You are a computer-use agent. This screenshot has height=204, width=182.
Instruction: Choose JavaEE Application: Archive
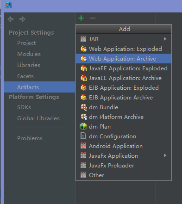pos(124,78)
